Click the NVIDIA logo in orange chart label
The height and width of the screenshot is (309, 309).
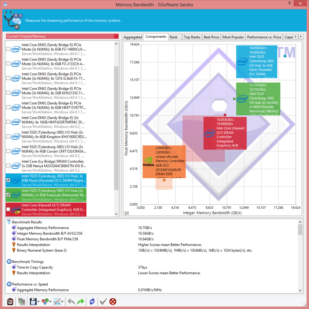[x=148, y=162]
